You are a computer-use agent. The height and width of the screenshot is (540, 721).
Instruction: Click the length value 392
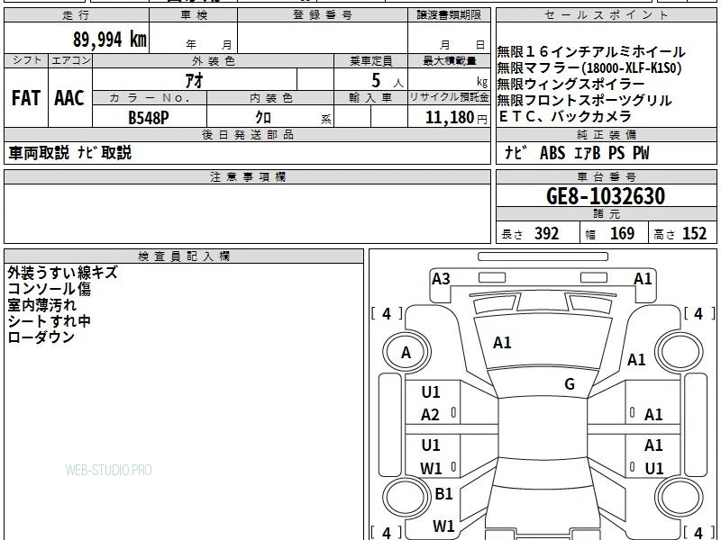tap(546, 234)
